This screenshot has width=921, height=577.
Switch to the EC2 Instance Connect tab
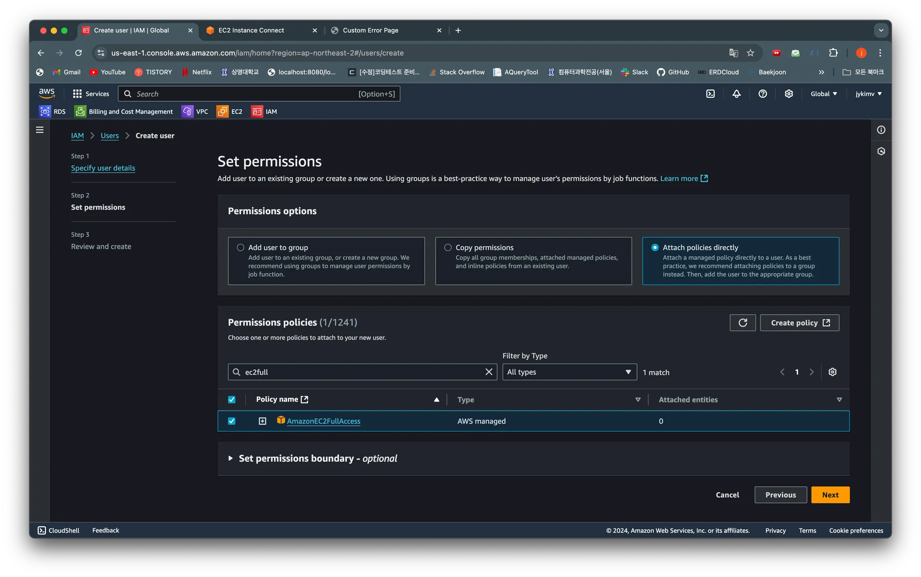[251, 30]
